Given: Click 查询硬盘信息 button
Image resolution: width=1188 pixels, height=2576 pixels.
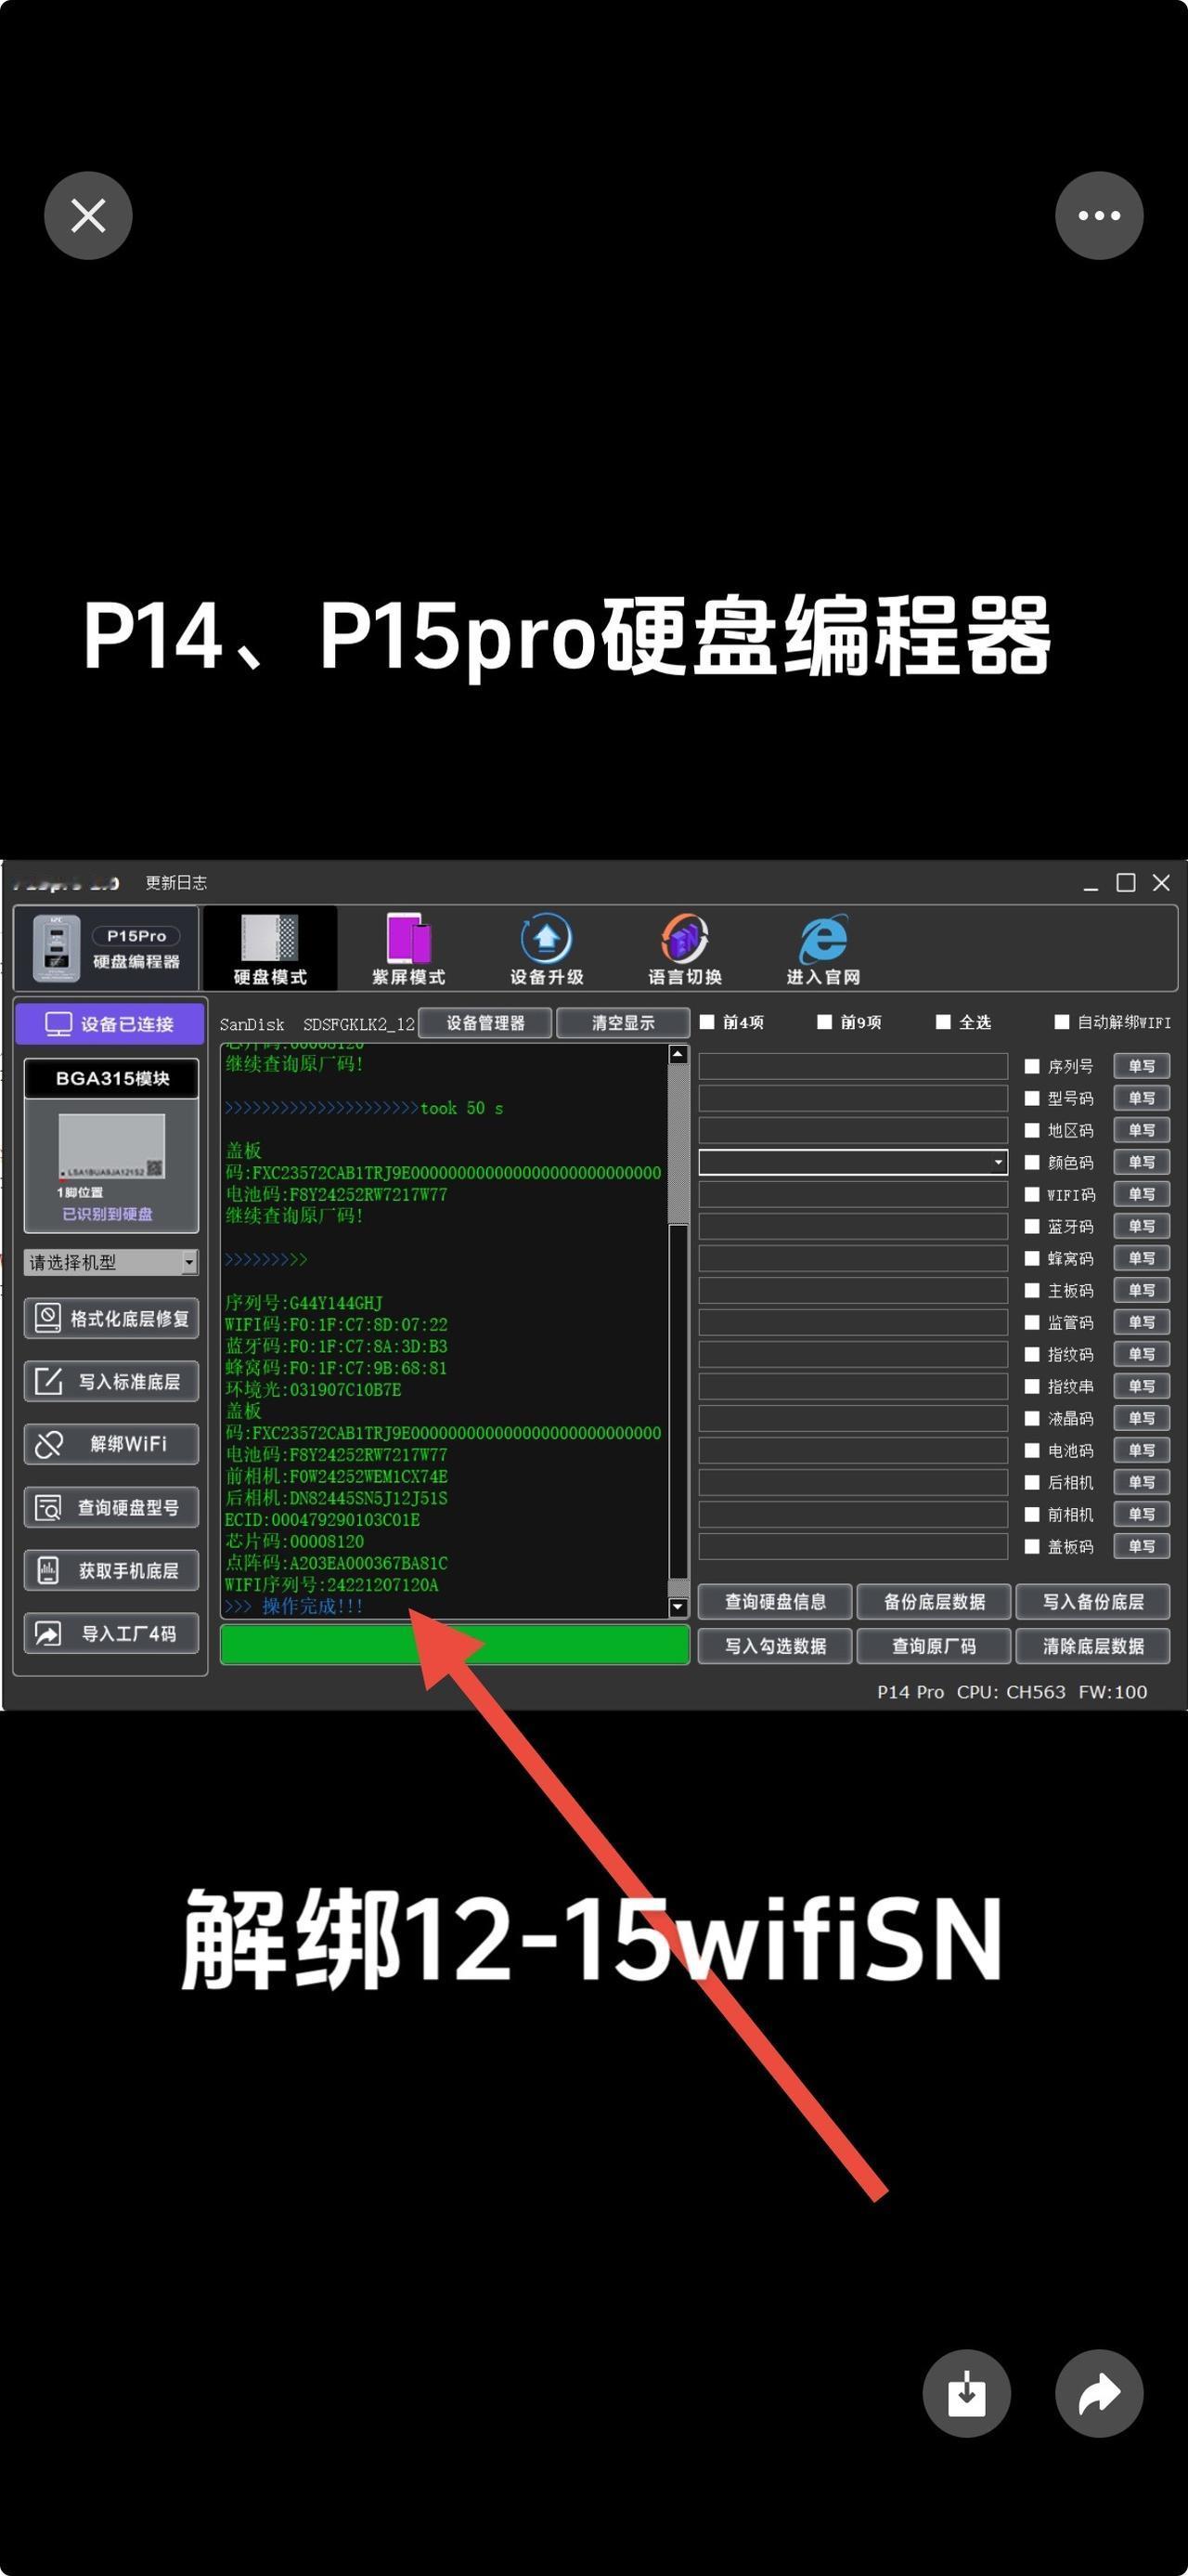Looking at the screenshot, I should pyautogui.click(x=774, y=1601).
